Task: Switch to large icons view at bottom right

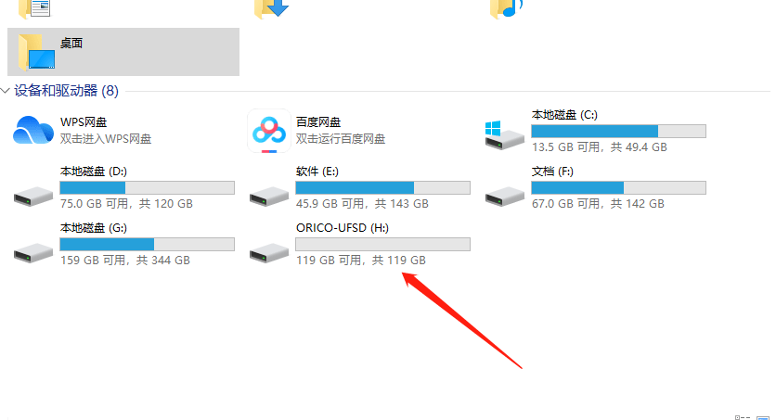Action: pos(763,418)
